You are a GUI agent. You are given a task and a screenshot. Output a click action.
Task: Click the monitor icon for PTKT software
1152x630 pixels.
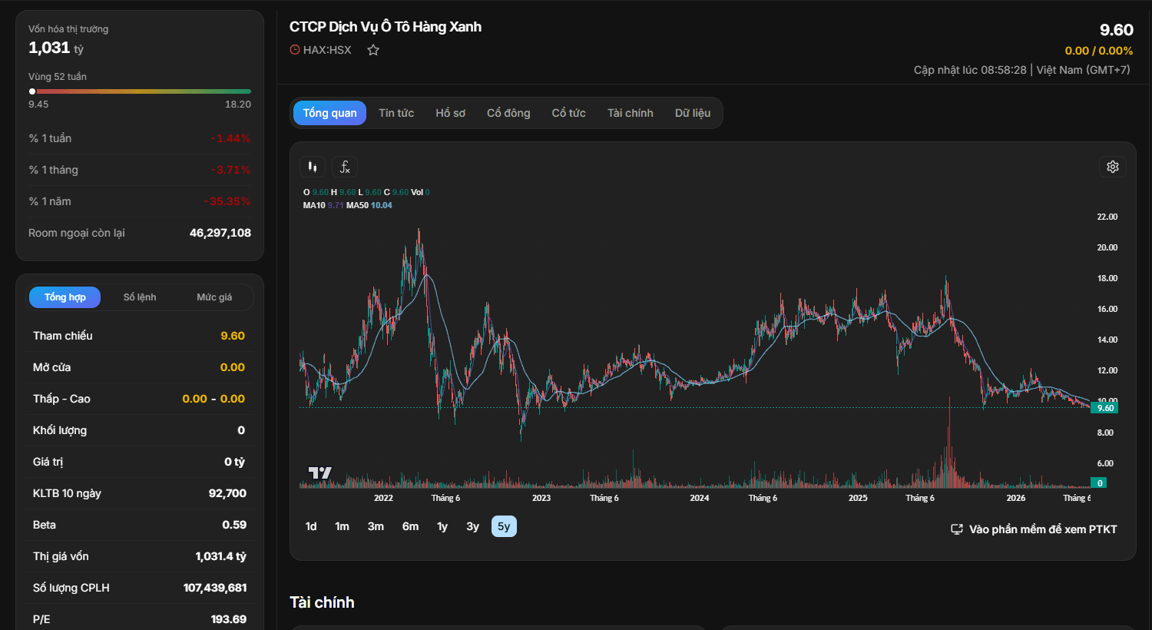tap(957, 529)
